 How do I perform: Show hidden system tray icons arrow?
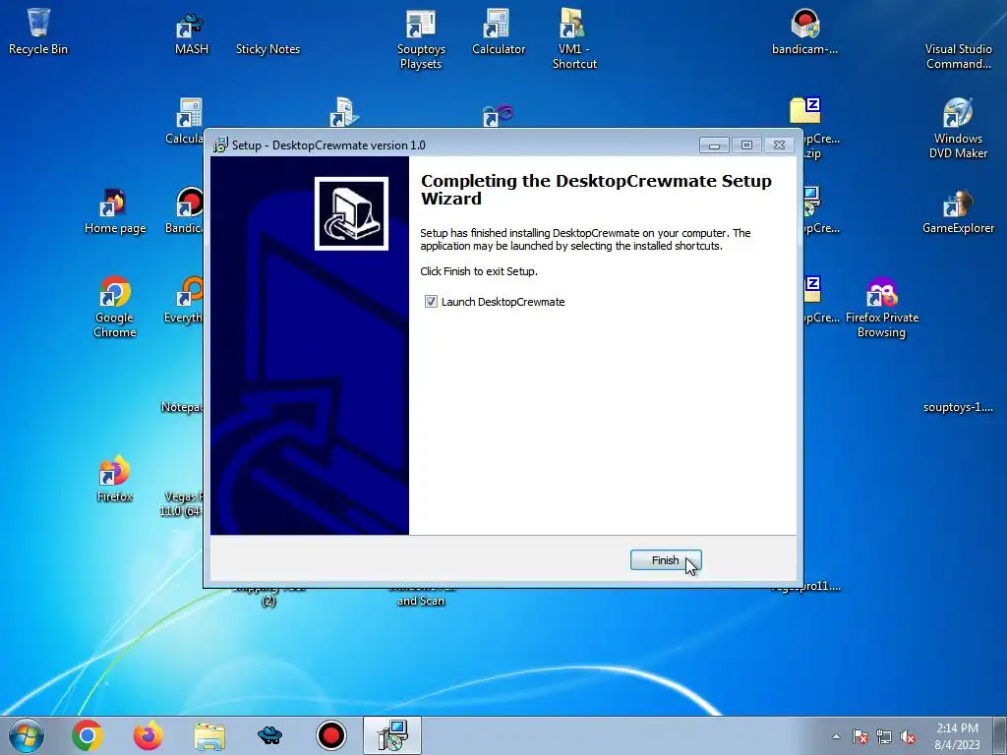click(x=836, y=736)
